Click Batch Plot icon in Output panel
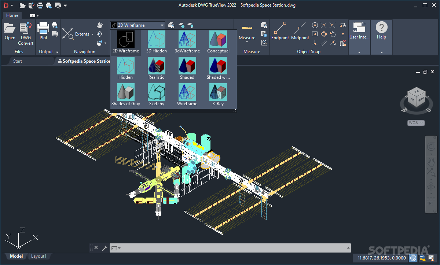440x265 pixels. point(55,25)
